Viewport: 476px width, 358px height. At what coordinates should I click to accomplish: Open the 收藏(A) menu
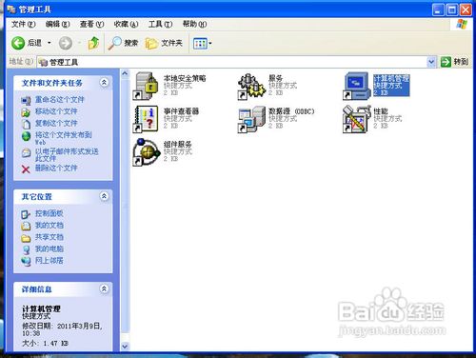tap(126, 24)
